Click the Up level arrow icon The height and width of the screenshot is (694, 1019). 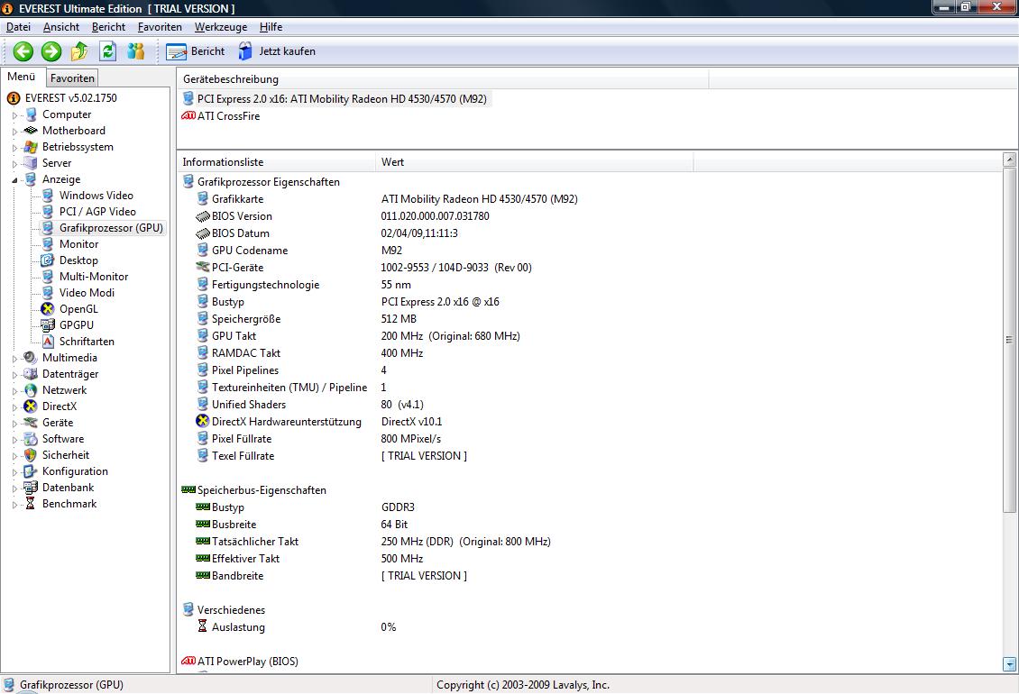click(79, 51)
